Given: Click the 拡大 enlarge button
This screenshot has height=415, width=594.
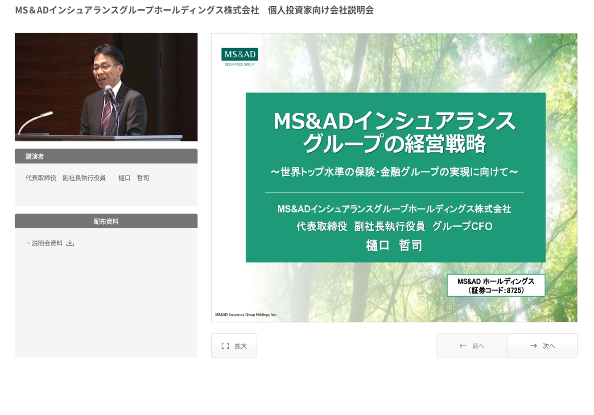Looking at the screenshot, I should pyautogui.click(x=234, y=345).
